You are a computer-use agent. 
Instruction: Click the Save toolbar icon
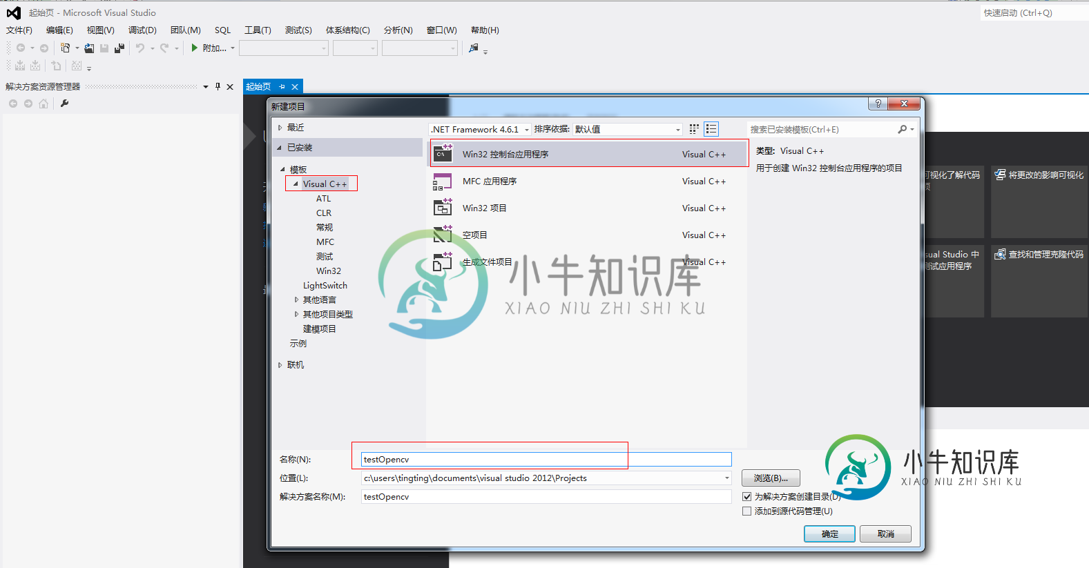[x=104, y=48]
